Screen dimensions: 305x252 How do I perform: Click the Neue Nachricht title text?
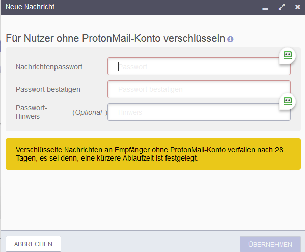30,7
